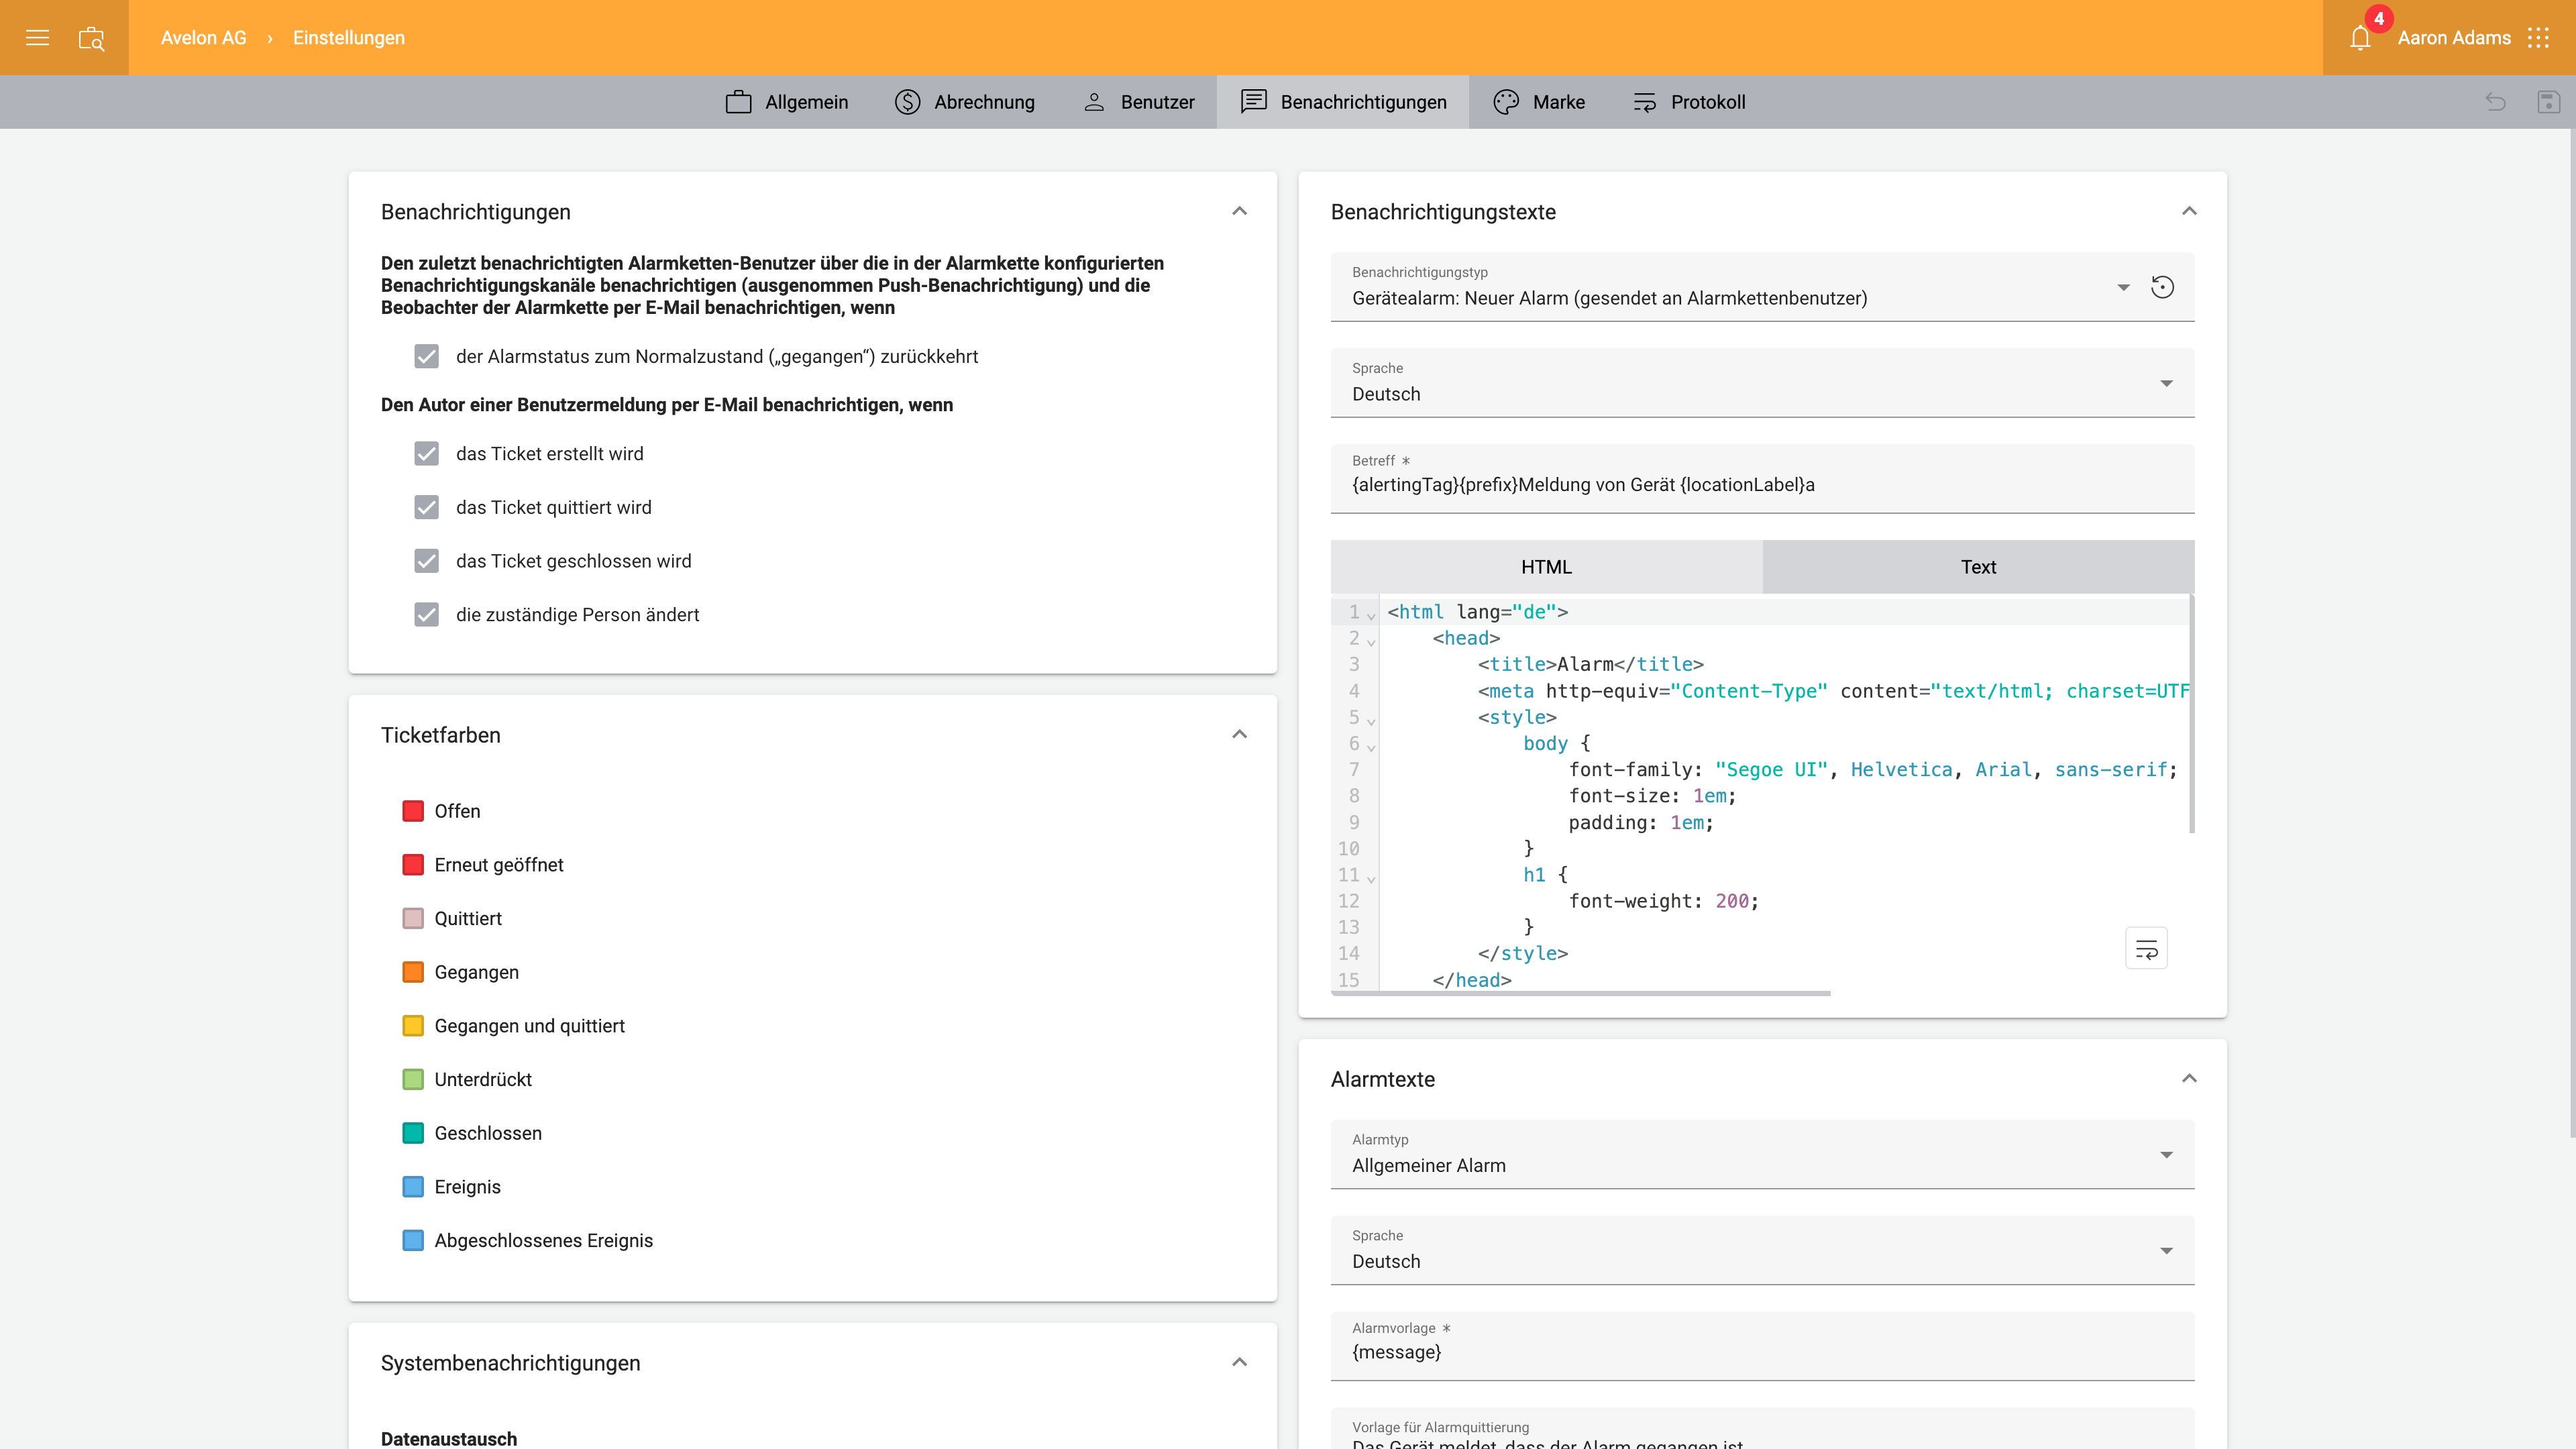Open Aaron Adams user menu

(2454, 38)
